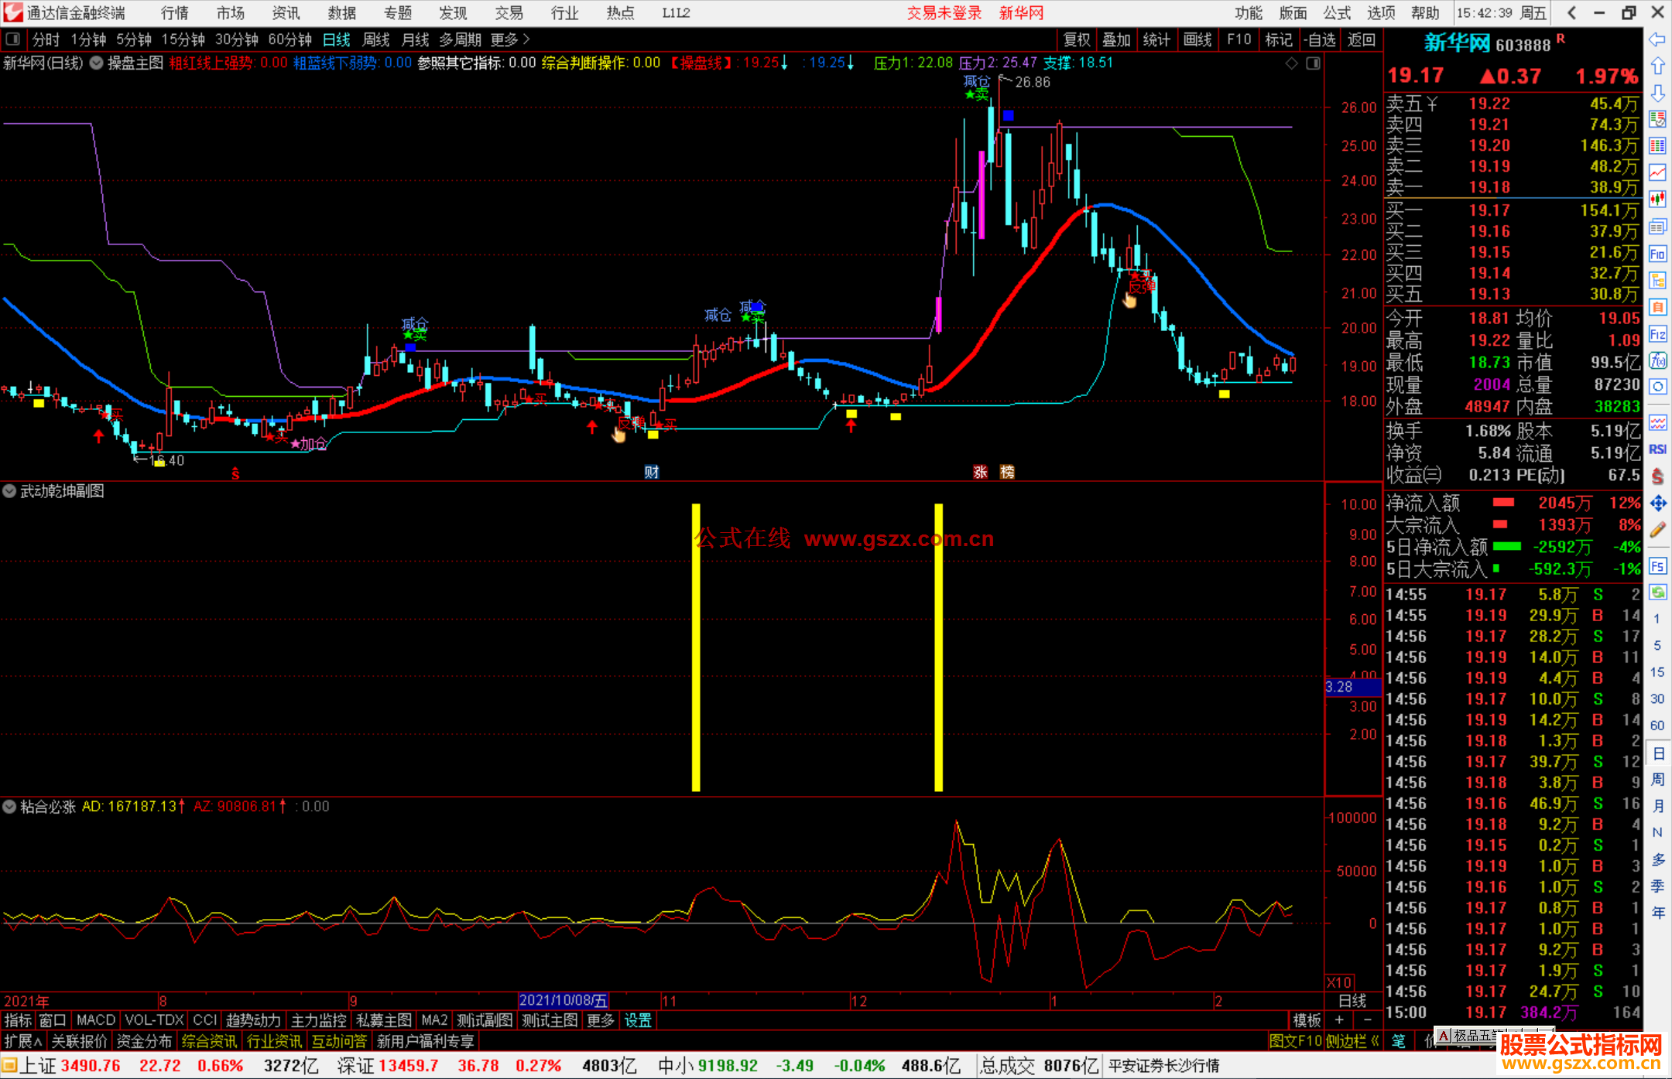Switch to the 60分钟 period tab

pos(290,39)
